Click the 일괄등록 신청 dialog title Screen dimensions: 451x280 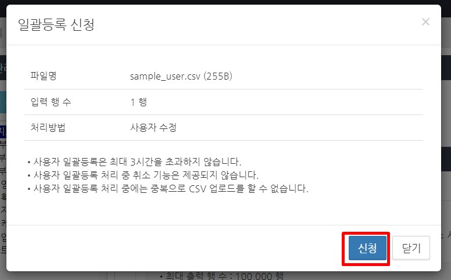(x=56, y=24)
